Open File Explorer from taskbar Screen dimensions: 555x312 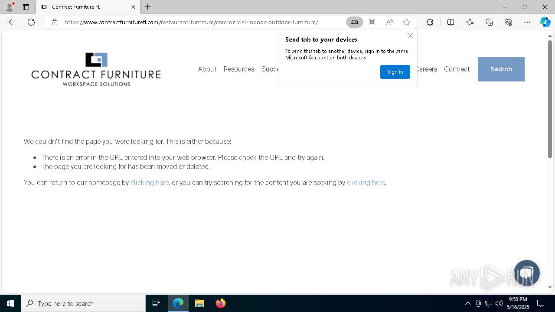199,303
